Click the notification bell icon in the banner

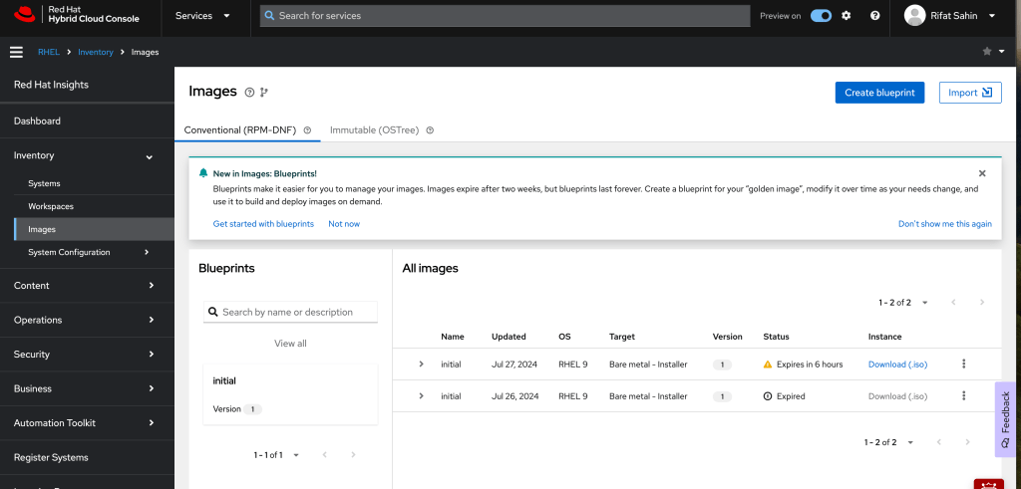(203, 173)
